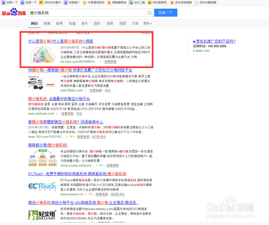Open the blank-page-icon bookmark in the bookmarks bar
The image size is (269, 225).
pos(206,3)
